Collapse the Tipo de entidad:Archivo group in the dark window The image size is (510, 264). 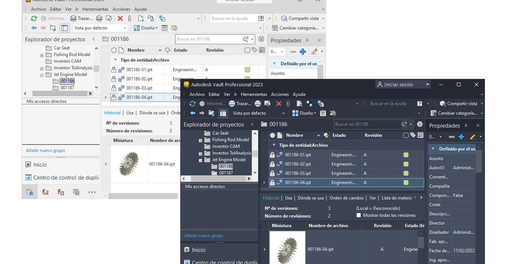tap(274, 145)
